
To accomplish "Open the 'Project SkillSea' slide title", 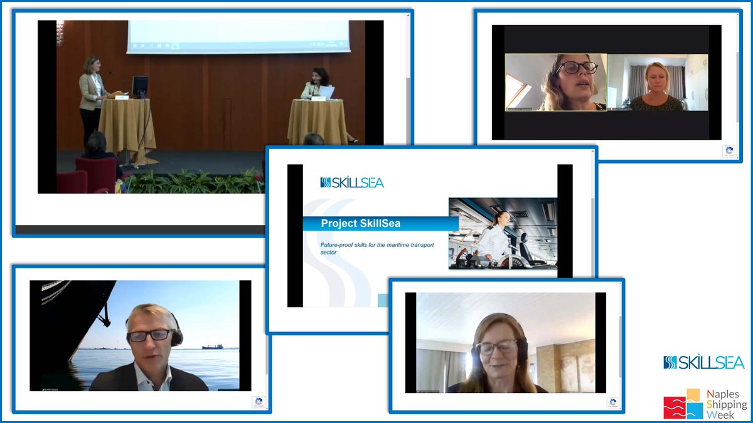I will 361,223.
